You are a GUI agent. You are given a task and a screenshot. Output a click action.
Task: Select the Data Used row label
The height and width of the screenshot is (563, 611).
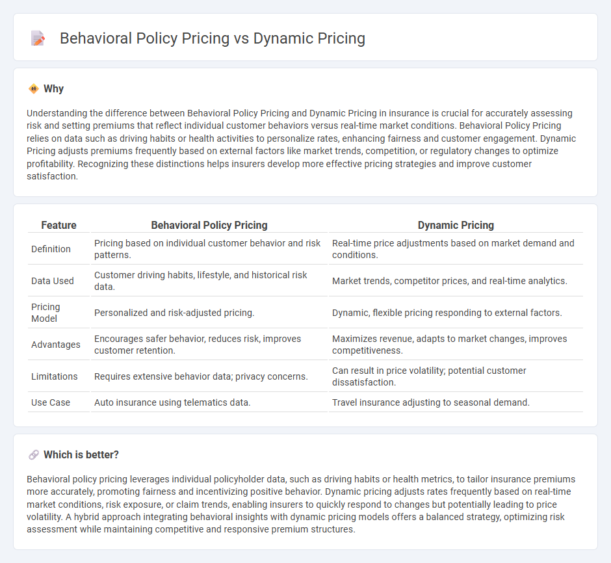click(x=53, y=281)
